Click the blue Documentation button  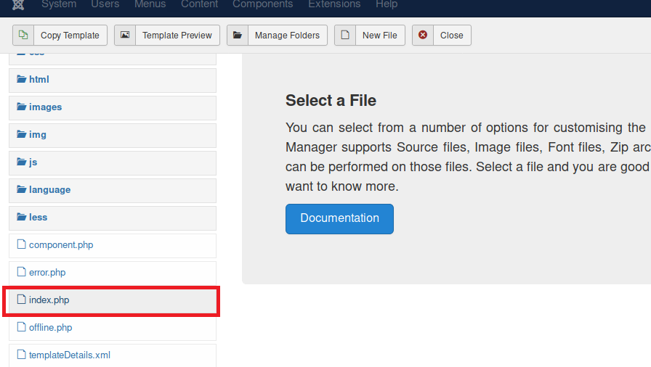(339, 218)
